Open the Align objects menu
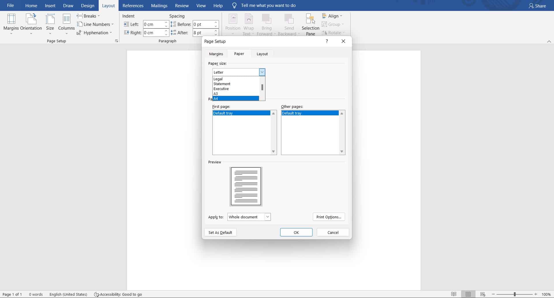The width and height of the screenshot is (554, 298). pyautogui.click(x=332, y=16)
